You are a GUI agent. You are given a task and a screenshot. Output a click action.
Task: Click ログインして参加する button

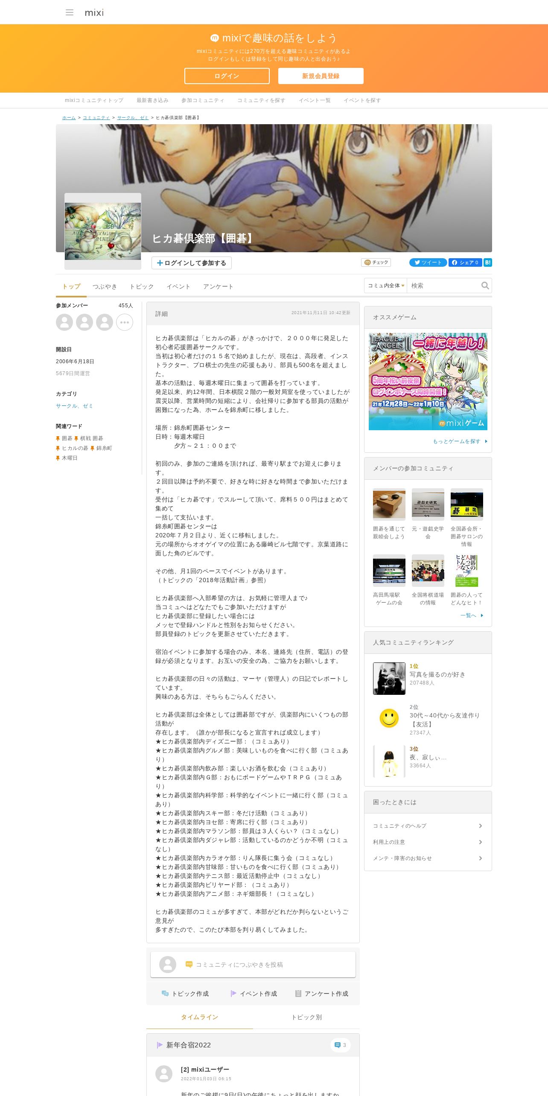192,263
